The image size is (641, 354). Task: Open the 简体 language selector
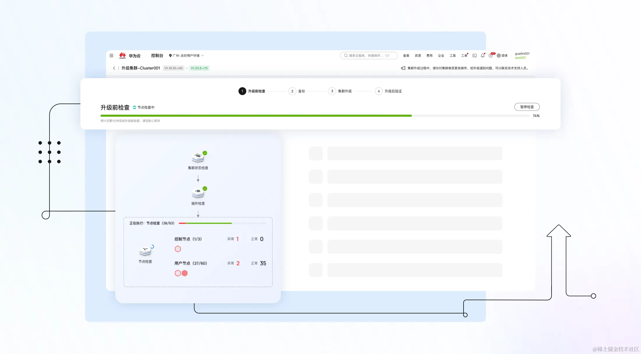point(502,55)
